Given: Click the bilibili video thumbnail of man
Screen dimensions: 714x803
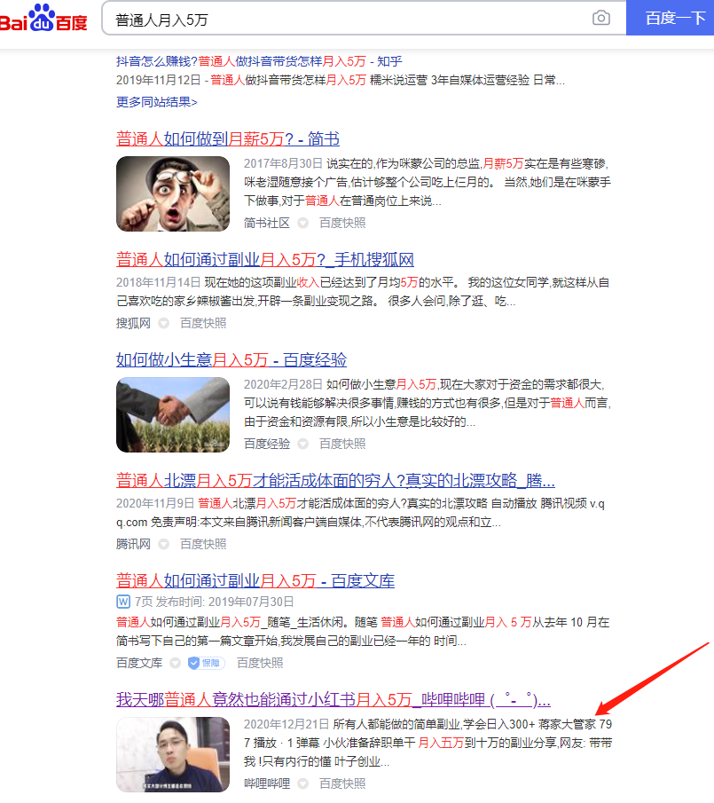Looking at the screenshot, I should click(x=173, y=754).
